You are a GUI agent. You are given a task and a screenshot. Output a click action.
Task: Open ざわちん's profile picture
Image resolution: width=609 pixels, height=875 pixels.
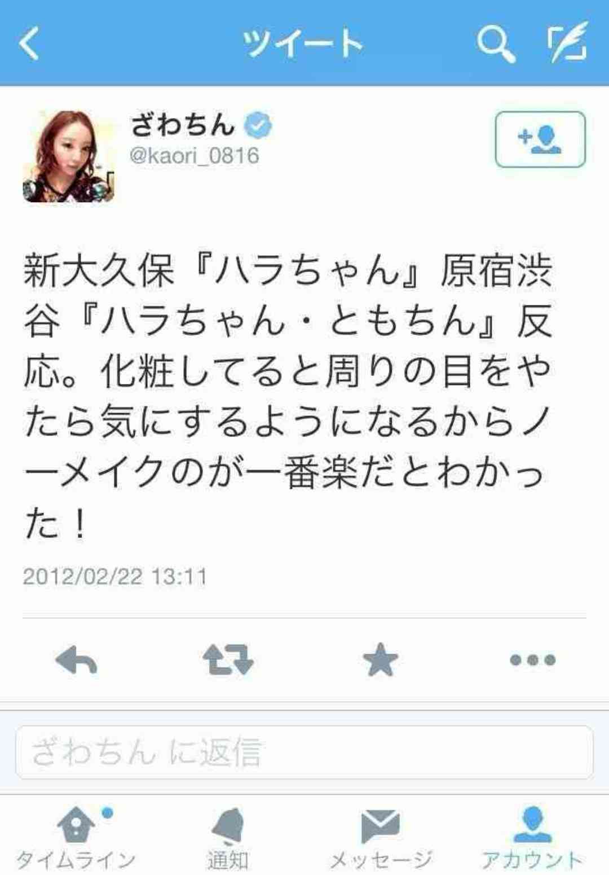pos(68,156)
